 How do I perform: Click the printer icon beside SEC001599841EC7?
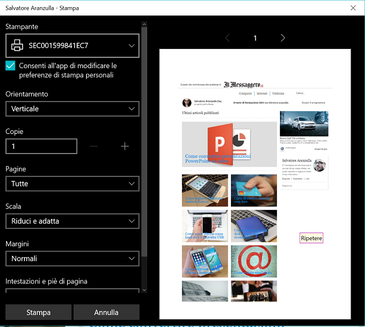18,45
